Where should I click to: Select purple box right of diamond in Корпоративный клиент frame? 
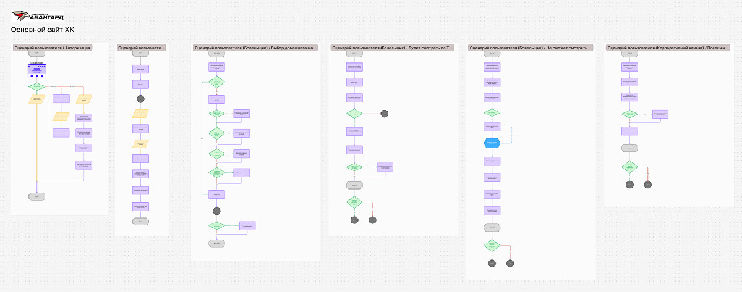(x=660, y=114)
